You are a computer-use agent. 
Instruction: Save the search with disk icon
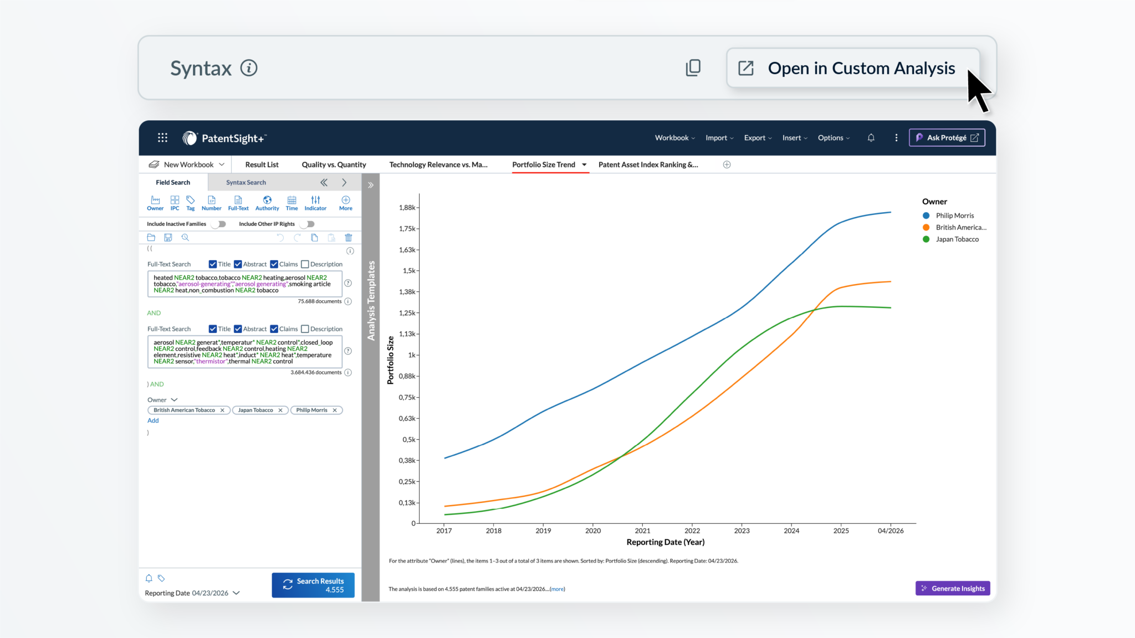click(x=168, y=238)
